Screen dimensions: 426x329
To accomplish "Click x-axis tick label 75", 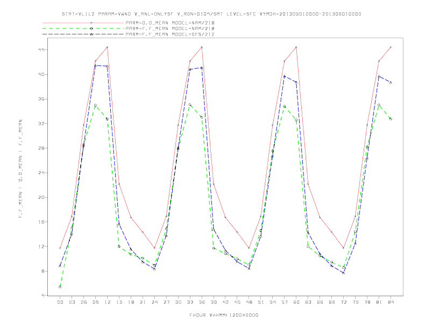I will pyautogui.click(x=356, y=302).
